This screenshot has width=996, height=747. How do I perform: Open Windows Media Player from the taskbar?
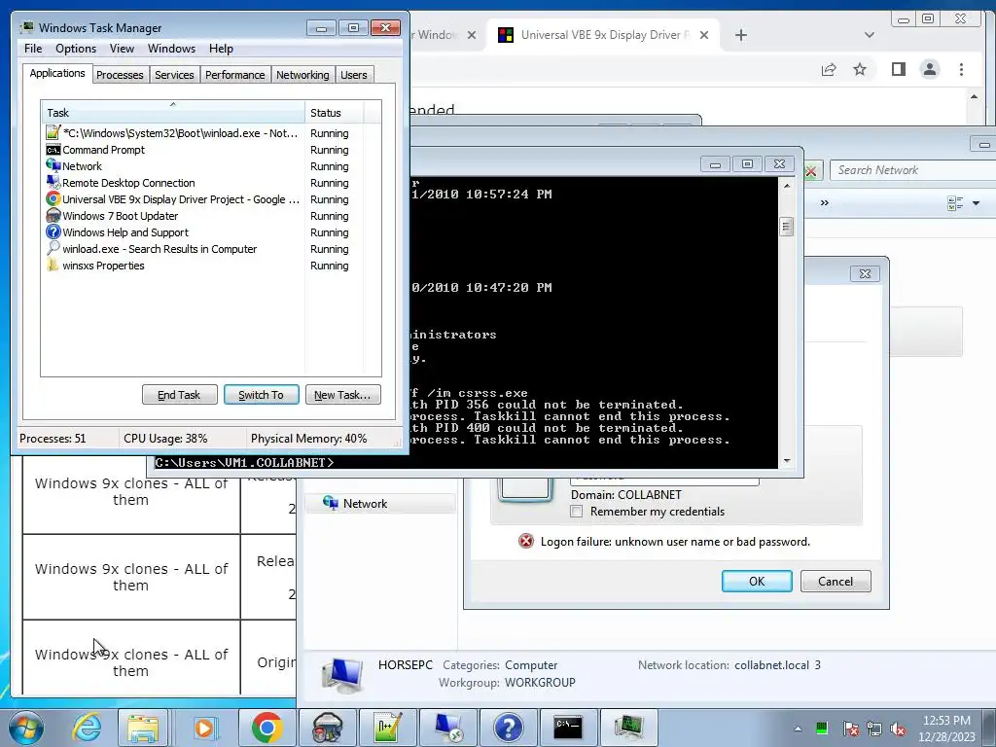(204, 728)
